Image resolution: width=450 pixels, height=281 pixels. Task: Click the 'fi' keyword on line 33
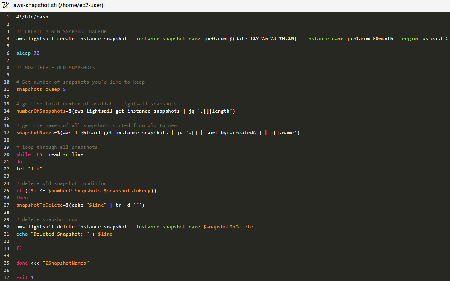[x=19, y=248]
